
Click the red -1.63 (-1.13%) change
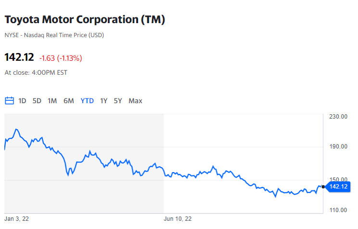point(61,58)
